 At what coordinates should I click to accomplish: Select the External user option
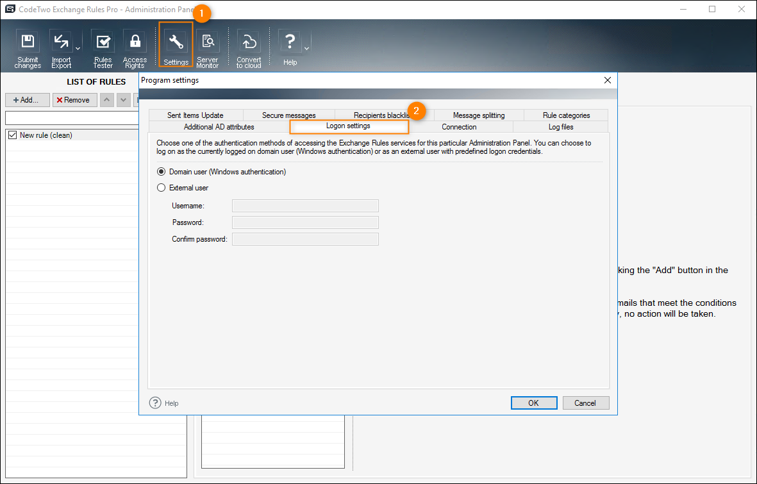tap(183, 188)
